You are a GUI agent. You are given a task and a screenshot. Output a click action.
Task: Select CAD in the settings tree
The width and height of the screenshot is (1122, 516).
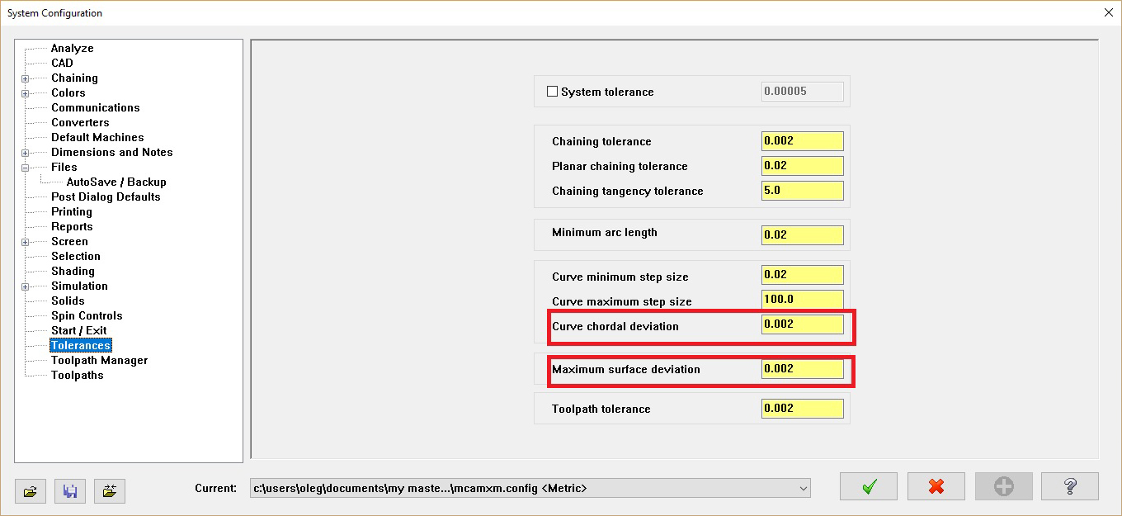[62, 64]
